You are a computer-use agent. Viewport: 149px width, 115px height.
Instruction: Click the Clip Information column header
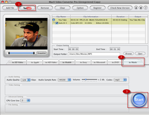(91, 16)
